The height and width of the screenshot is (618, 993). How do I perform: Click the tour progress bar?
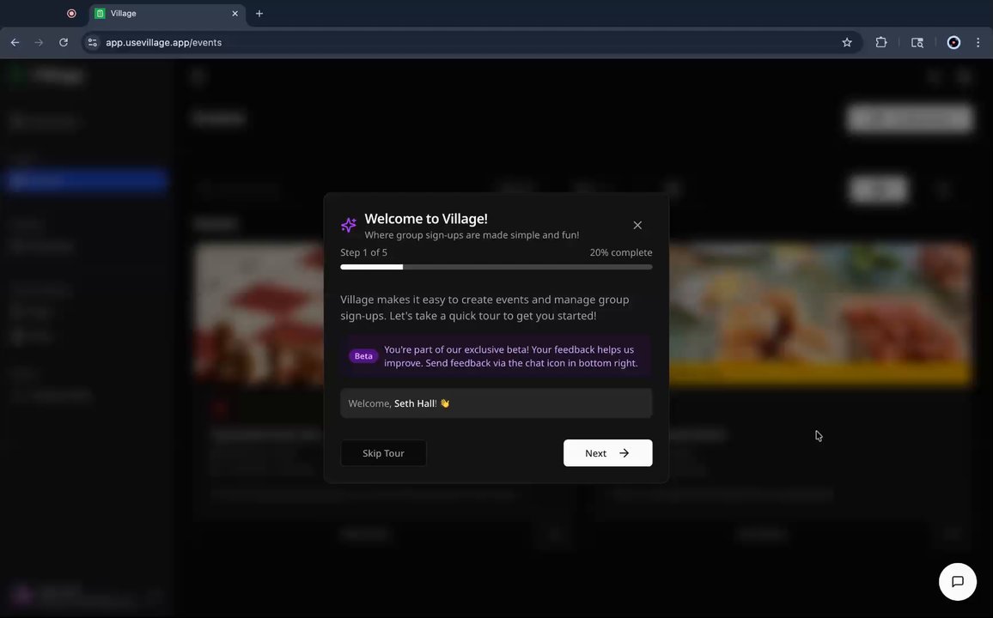coord(496,267)
